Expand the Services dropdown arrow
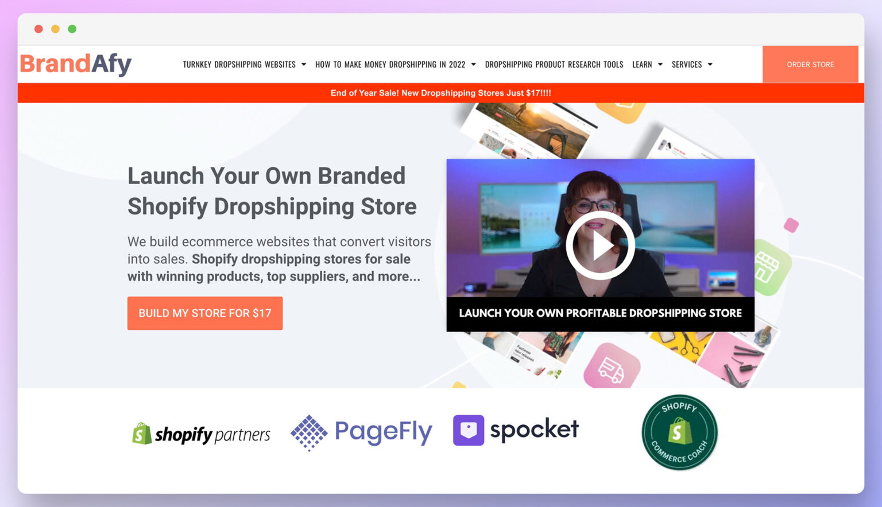This screenshot has height=507, width=882. tap(710, 64)
